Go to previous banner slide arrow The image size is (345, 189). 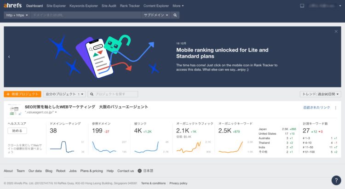(x=9, y=57)
